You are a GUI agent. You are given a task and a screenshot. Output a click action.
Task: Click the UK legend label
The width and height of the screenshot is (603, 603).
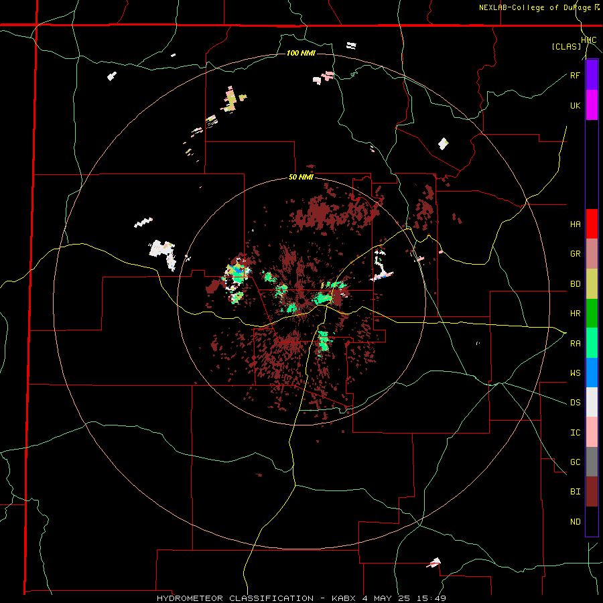575,105
